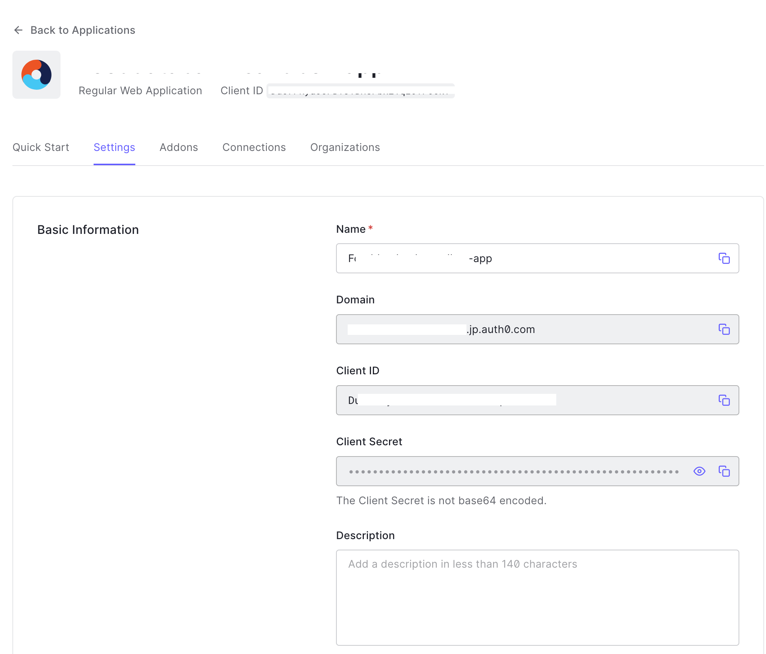
Task: Copy the Domain value
Action: pos(724,329)
